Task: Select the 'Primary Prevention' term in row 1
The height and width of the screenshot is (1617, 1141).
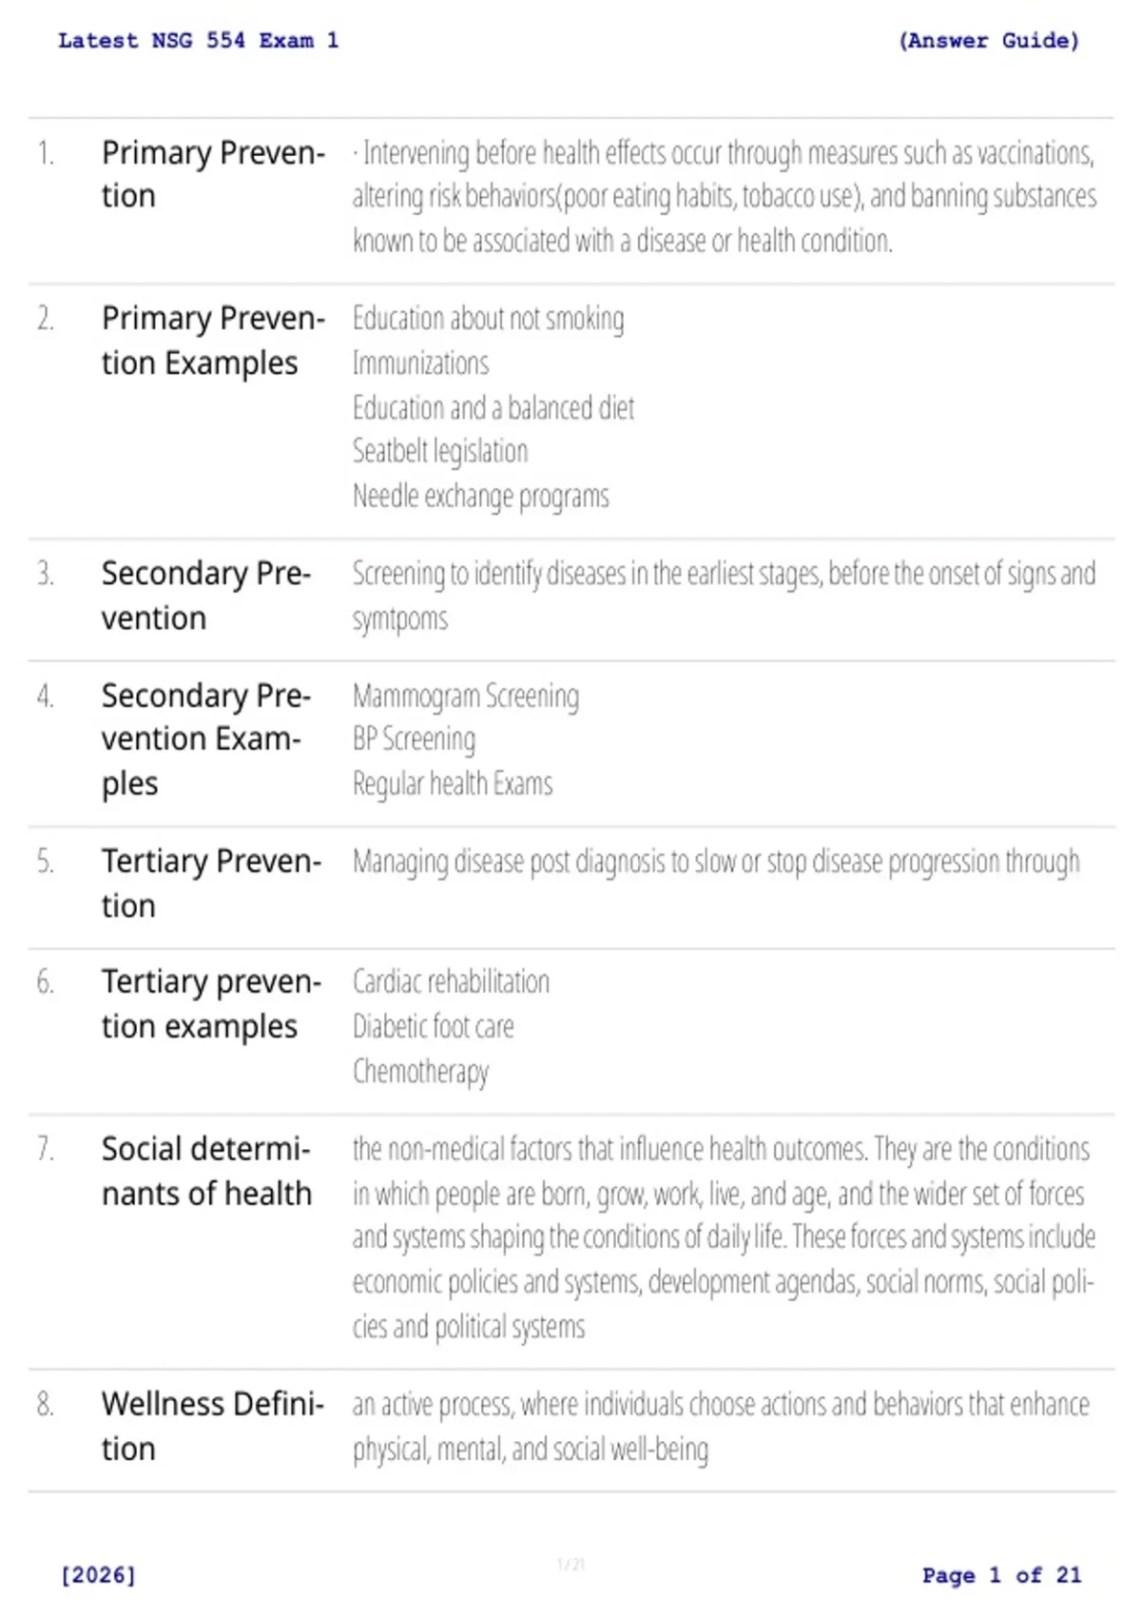Action: pyautogui.click(x=213, y=174)
